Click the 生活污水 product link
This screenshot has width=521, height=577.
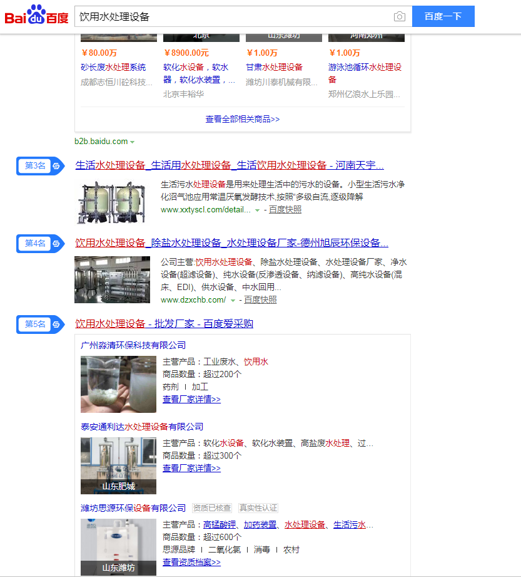[x=350, y=525]
